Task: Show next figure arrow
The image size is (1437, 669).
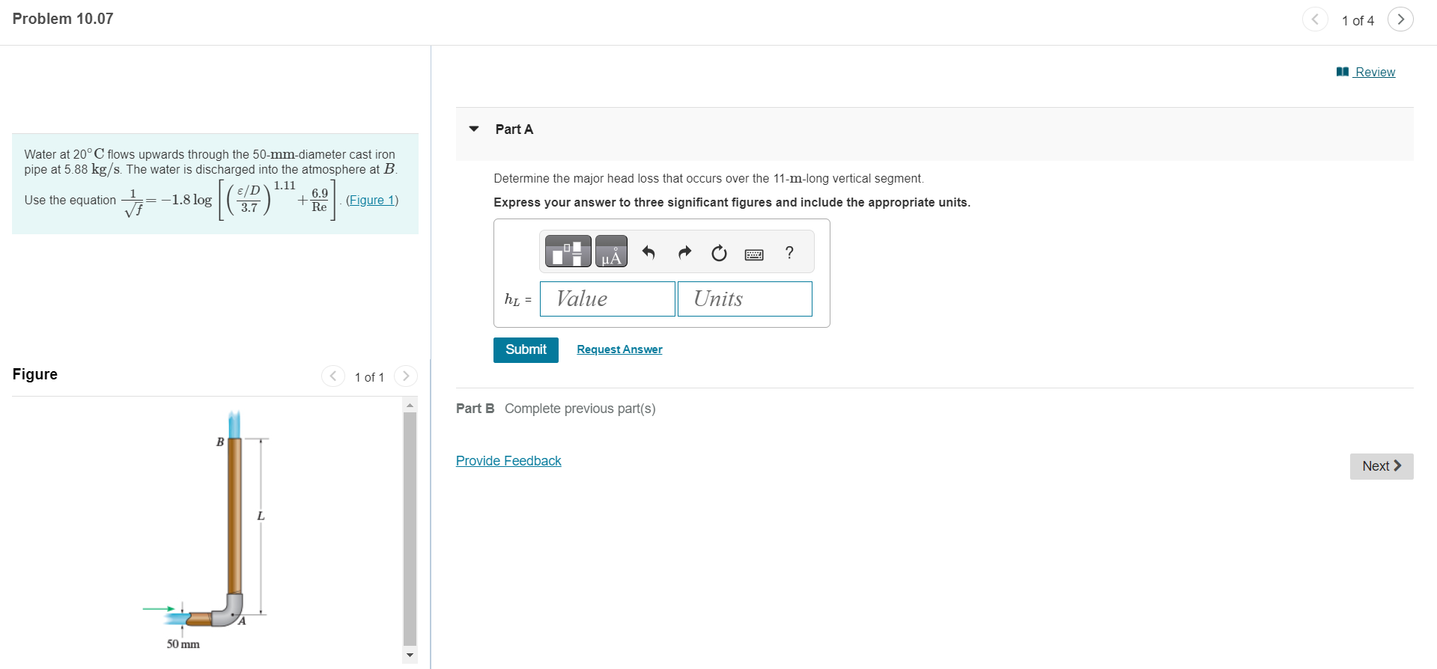Action: (x=405, y=376)
